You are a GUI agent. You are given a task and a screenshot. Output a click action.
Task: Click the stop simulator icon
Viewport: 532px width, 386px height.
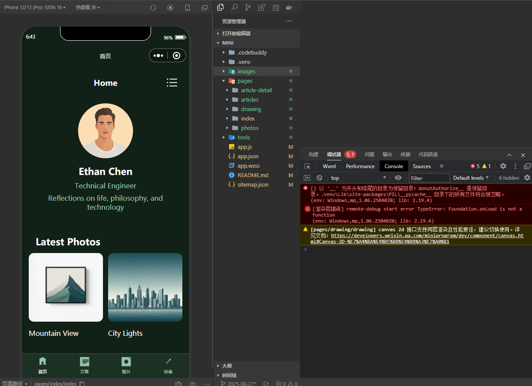pos(170,8)
